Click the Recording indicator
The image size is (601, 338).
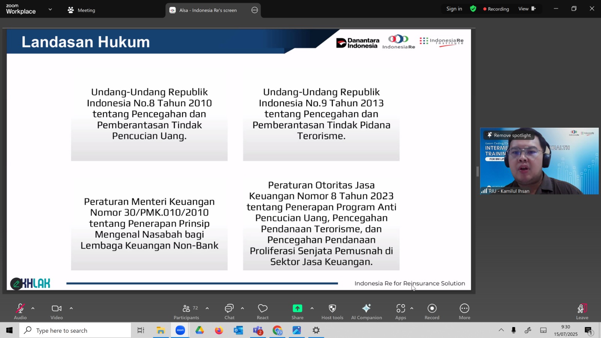tap(496, 9)
